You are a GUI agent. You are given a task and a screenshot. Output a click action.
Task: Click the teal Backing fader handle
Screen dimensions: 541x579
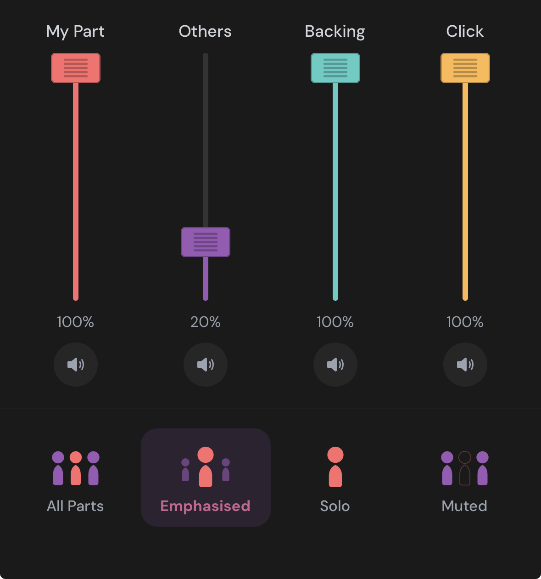[x=335, y=68]
